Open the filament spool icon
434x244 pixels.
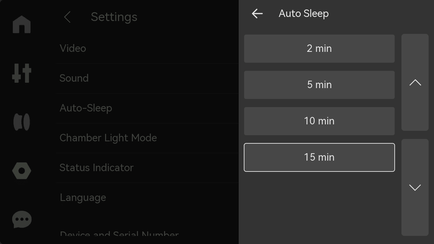pyautogui.click(x=22, y=122)
